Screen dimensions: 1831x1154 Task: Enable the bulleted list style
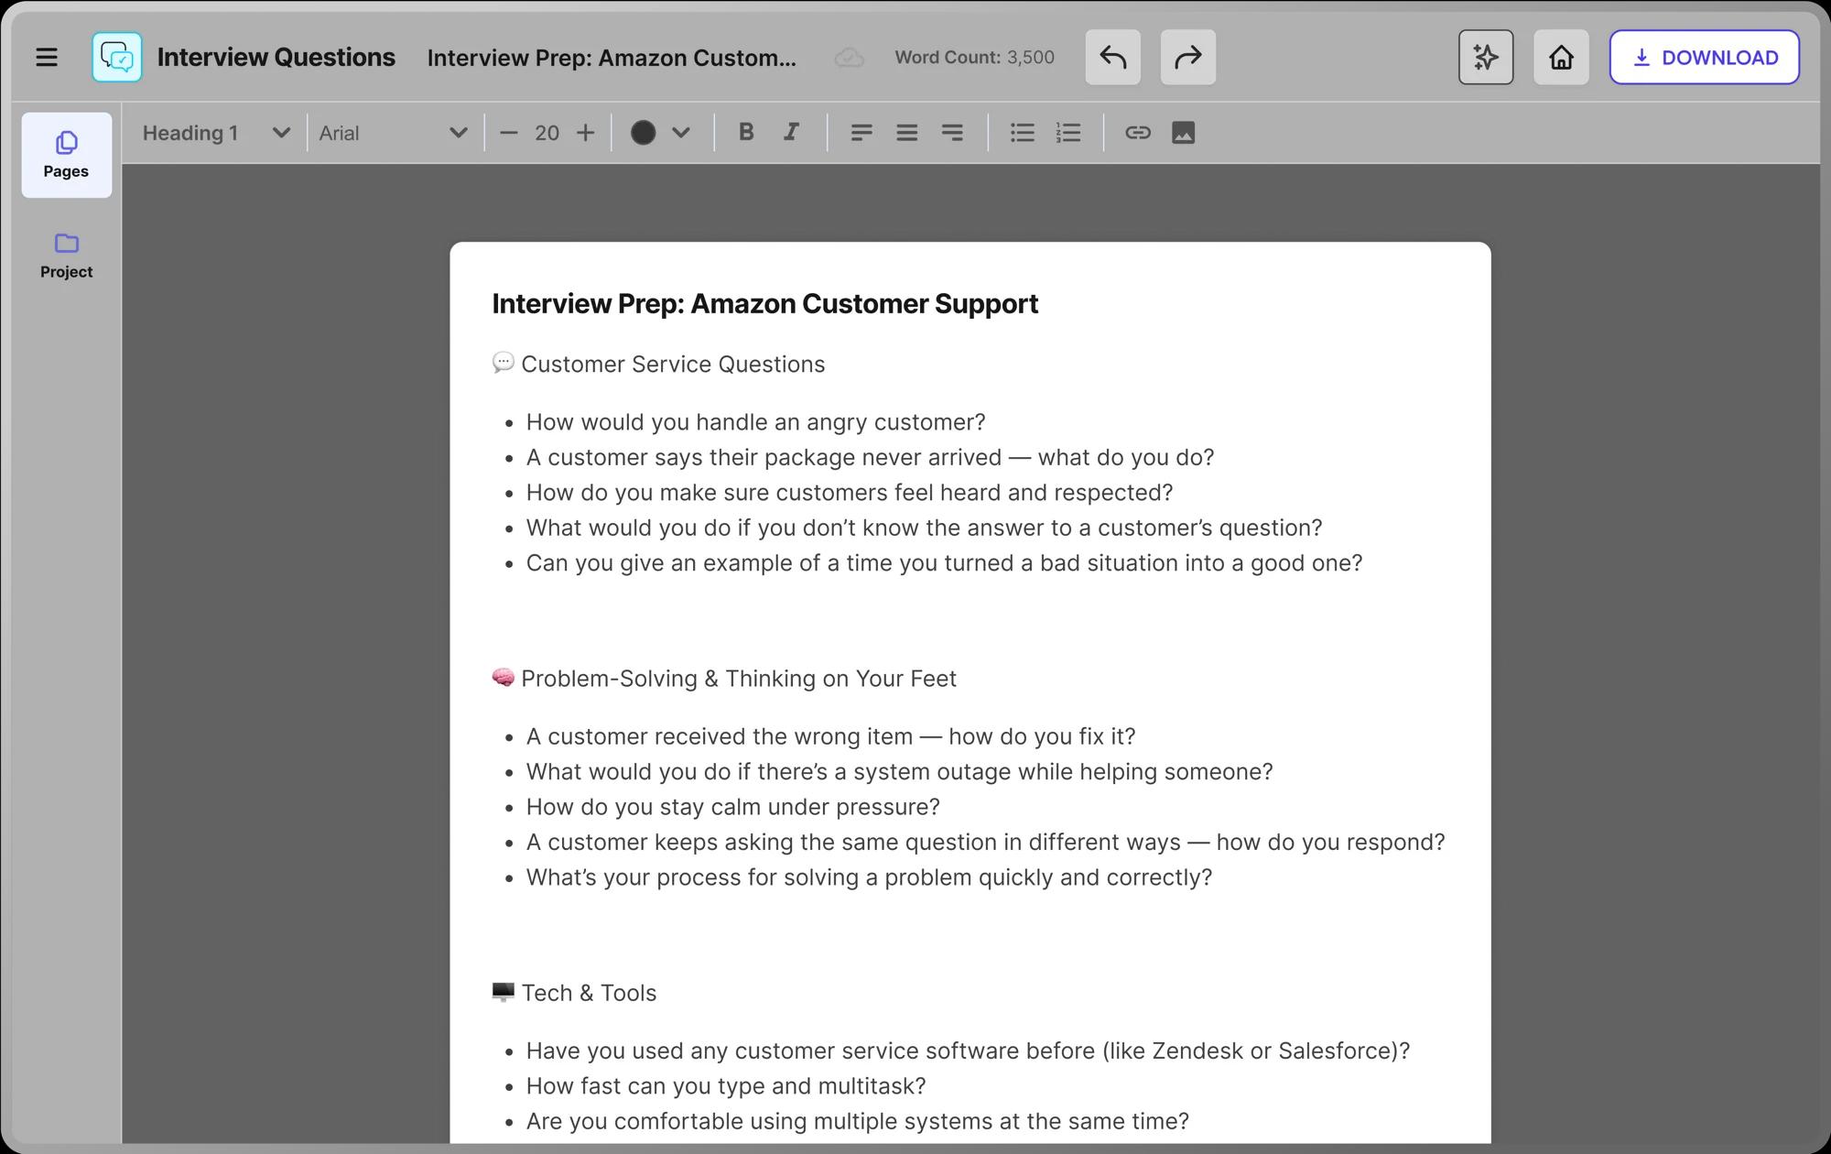click(1022, 133)
